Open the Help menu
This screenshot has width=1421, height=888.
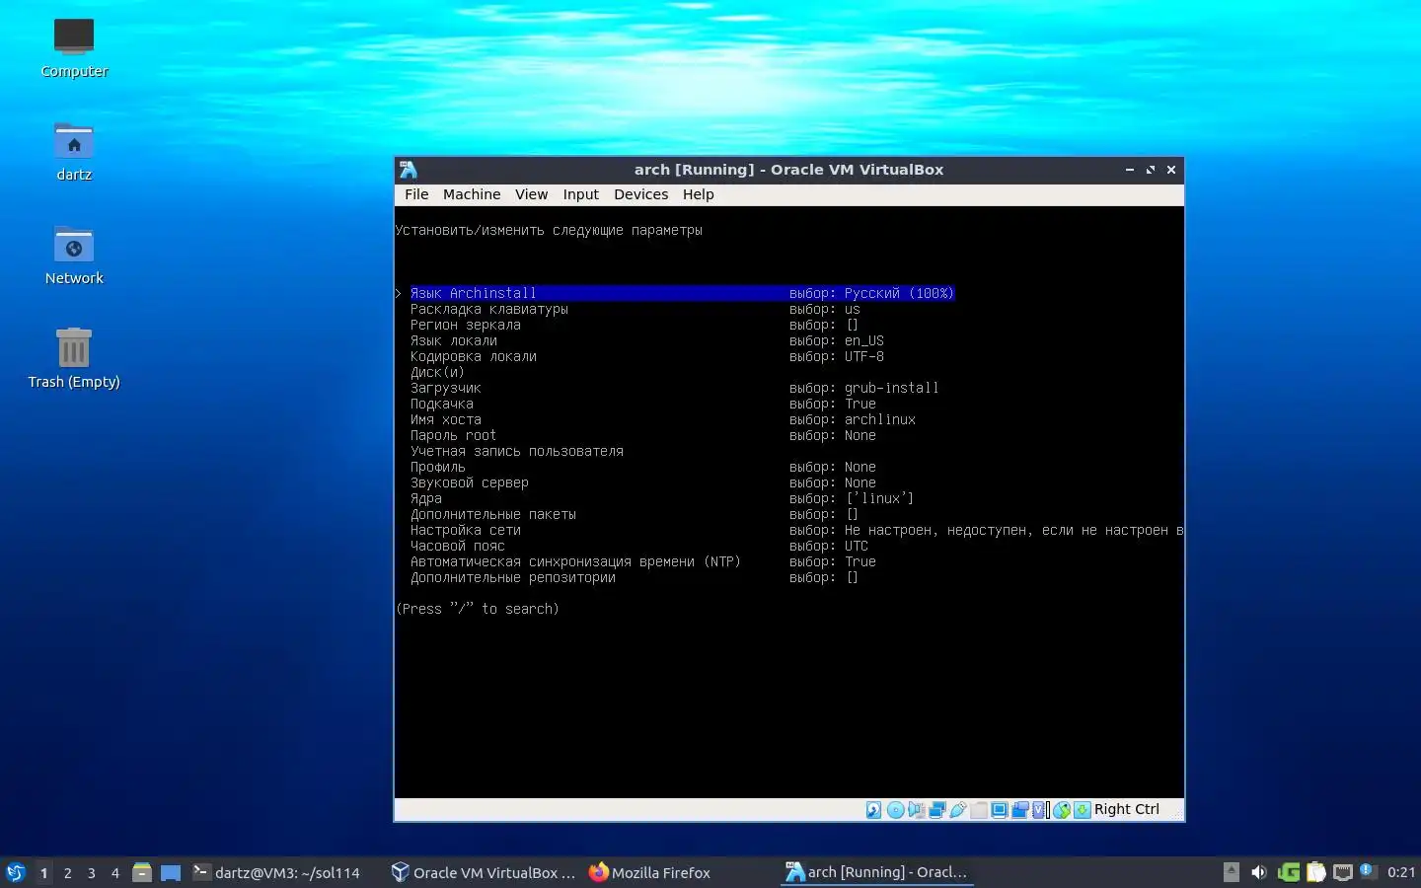[698, 194]
